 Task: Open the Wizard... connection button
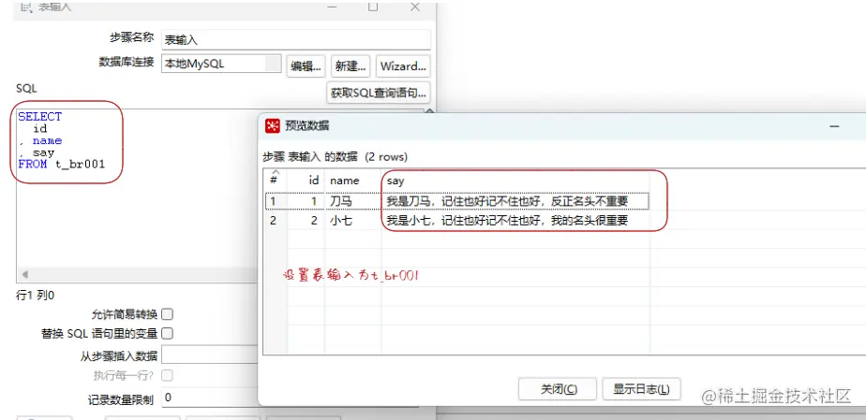403,66
